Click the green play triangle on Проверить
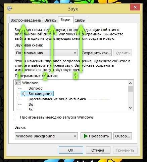The width and height of the screenshot is (147, 162). click(86, 136)
